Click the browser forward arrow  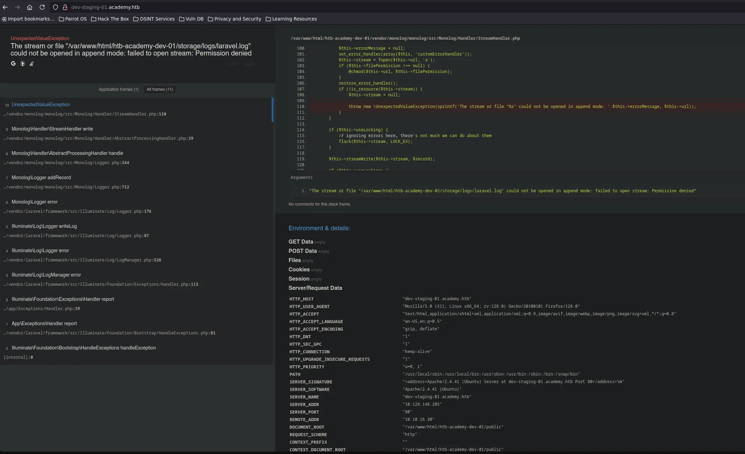[x=17, y=7]
